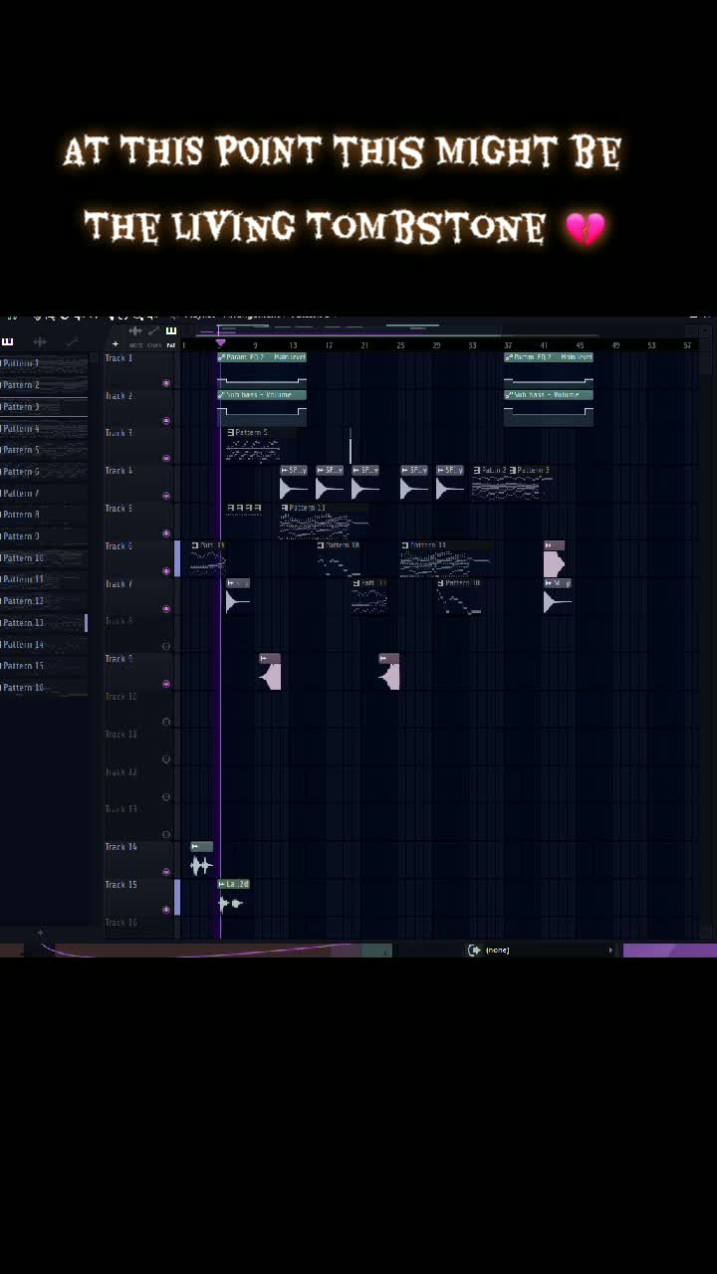Click bar 29 on the timeline ruler
717x1274 pixels.
(x=436, y=345)
